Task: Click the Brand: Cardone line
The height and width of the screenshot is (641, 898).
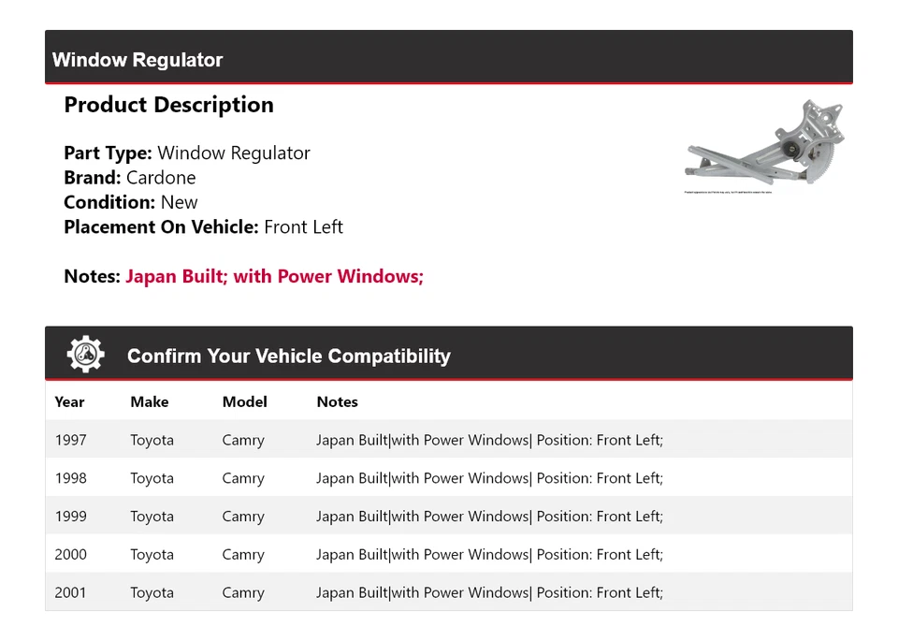Action: [130, 178]
